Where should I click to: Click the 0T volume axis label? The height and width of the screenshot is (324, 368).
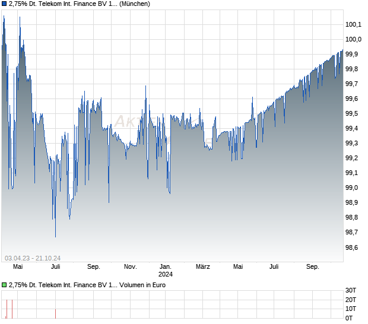pos(349,319)
